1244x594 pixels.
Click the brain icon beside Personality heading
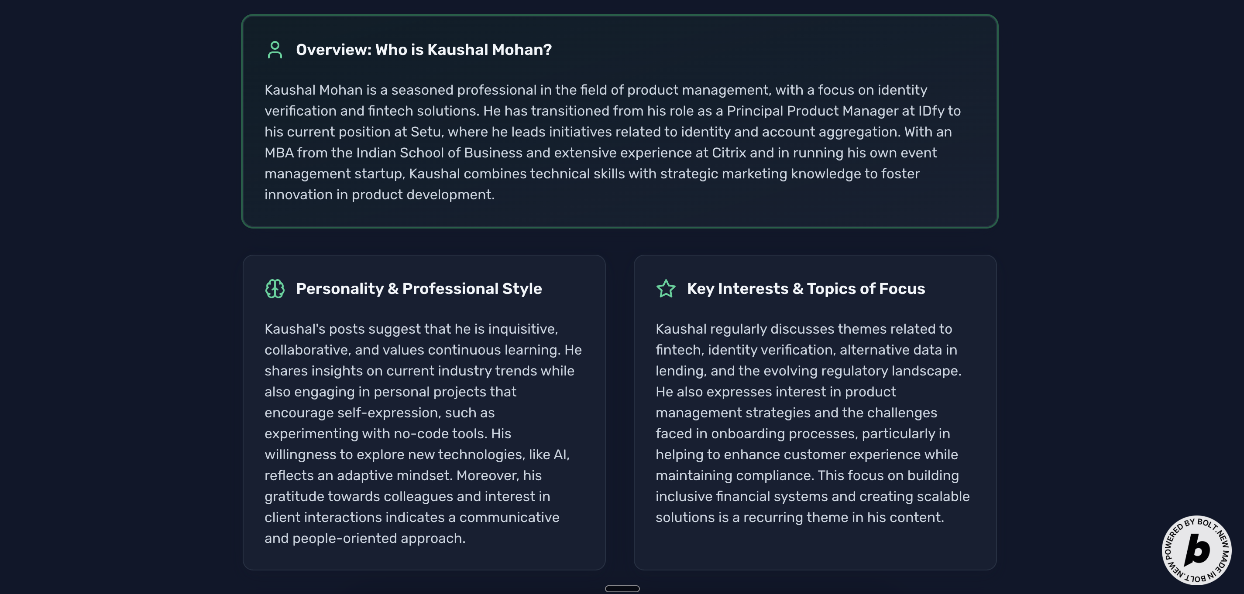pyautogui.click(x=275, y=289)
